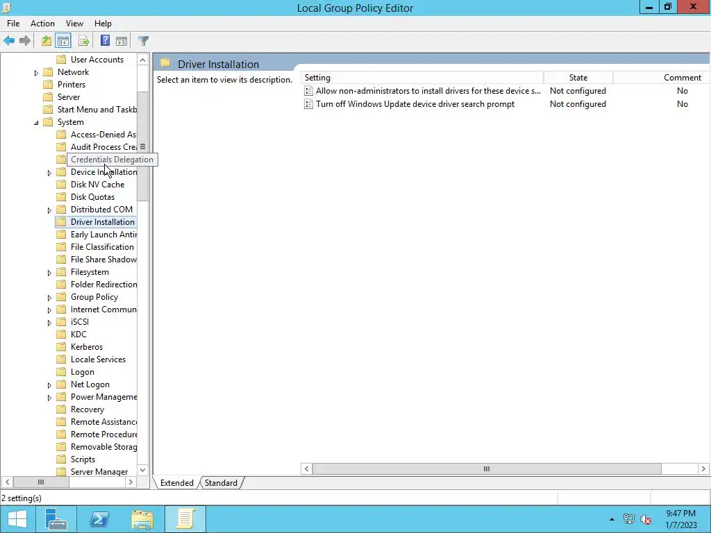Click the folder icon next to Recovery
This screenshot has height=533, width=711.
point(61,409)
